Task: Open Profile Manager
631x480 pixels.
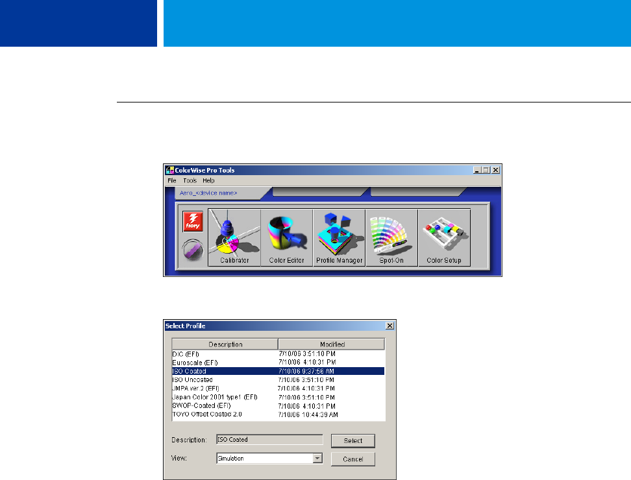Action: pyautogui.click(x=340, y=237)
